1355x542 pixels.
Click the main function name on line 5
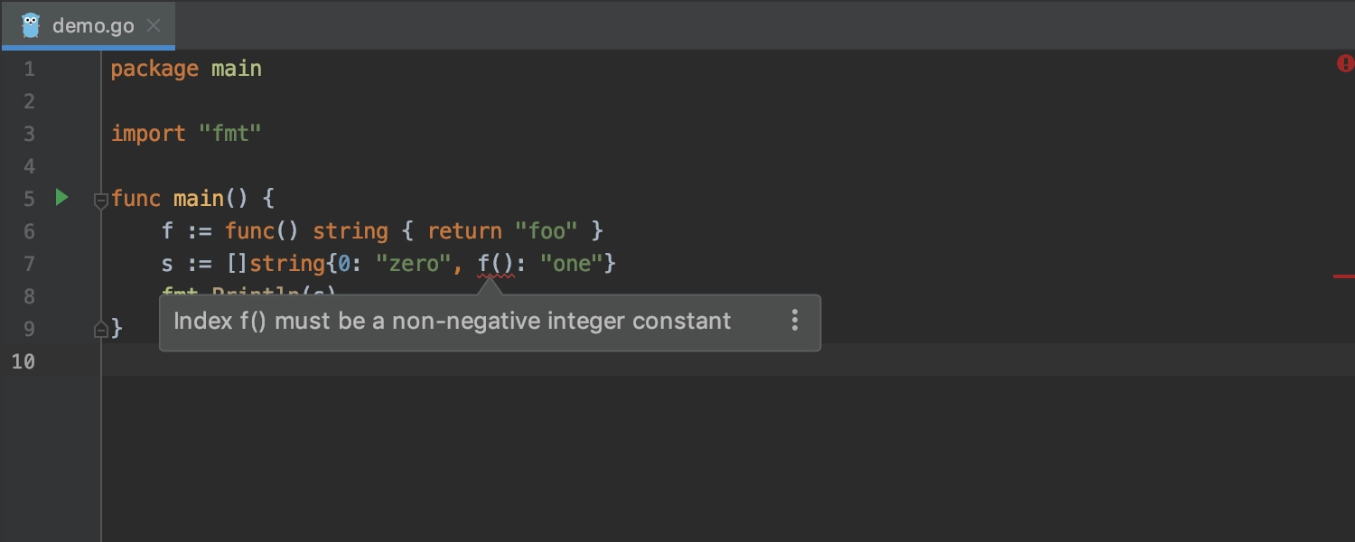199,199
